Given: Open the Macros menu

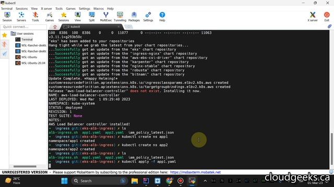Looking at the screenshot, I should point(99,8).
